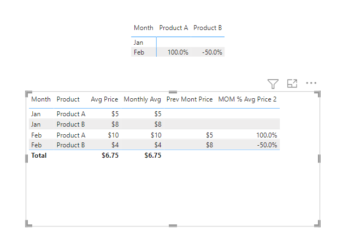
Task: Select the Total Monthly Avg $6.75 value
Action: 153,156
